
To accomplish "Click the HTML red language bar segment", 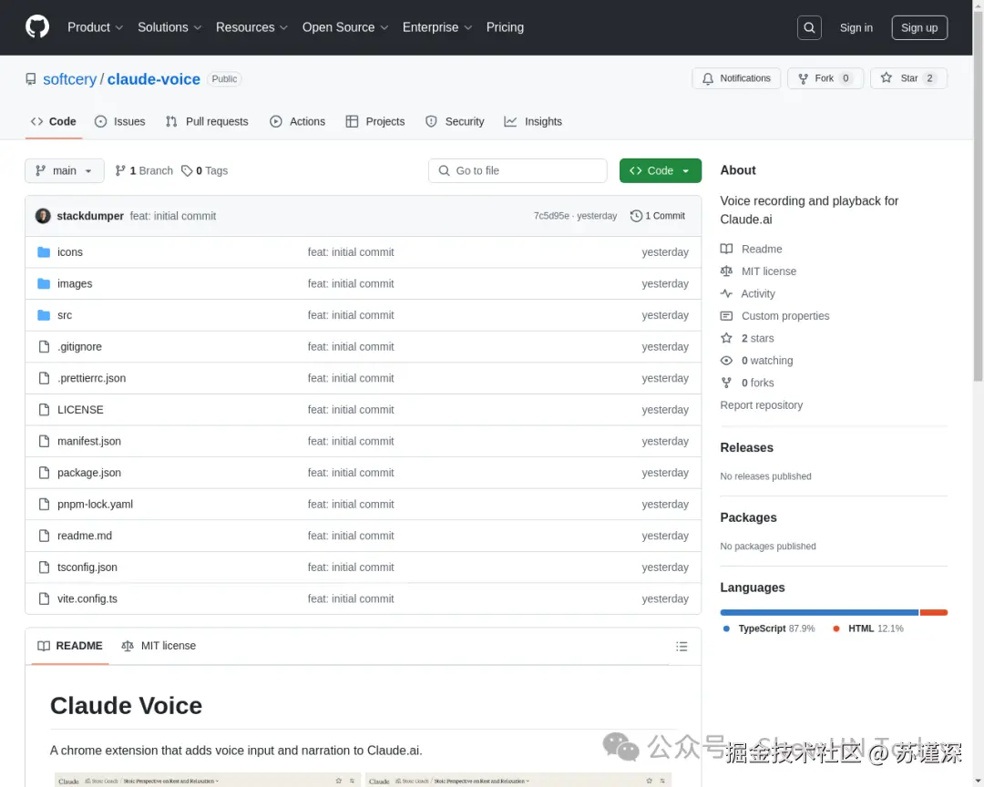I will point(934,612).
